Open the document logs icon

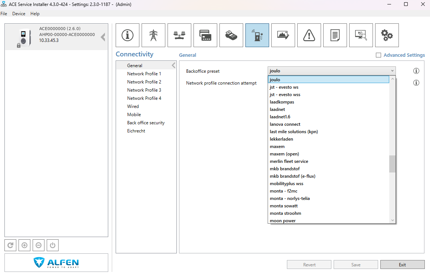(x=335, y=35)
